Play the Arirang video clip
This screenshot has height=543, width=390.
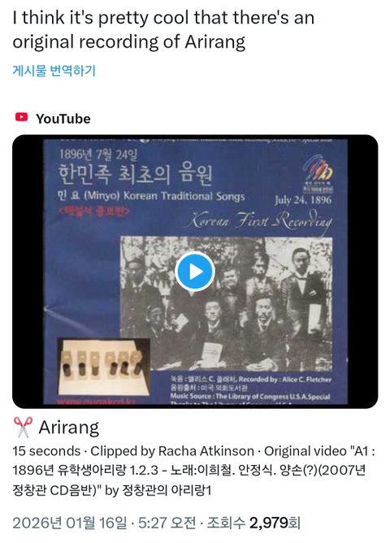pyautogui.click(x=195, y=271)
